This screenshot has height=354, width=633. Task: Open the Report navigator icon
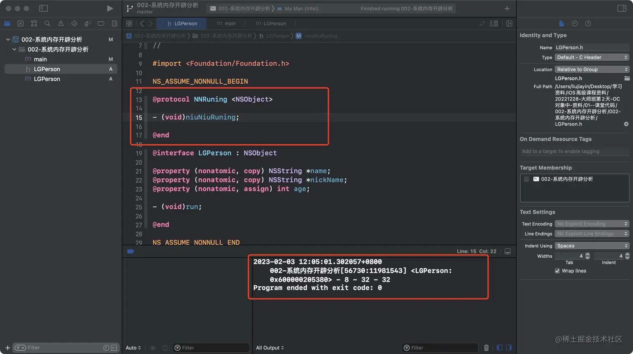pos(114,23)
